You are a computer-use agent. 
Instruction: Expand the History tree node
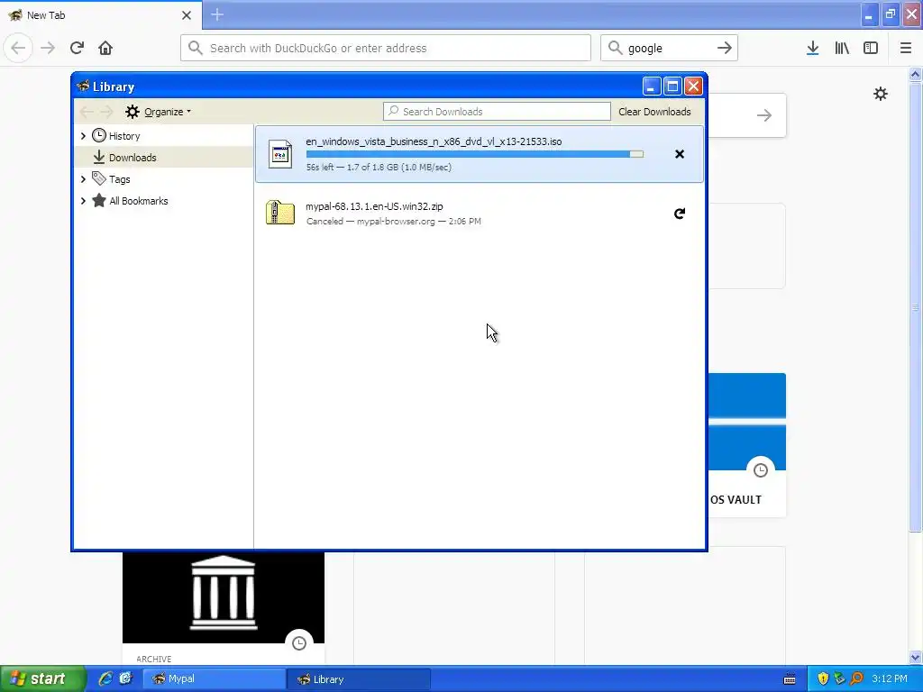tap(83, 136)
